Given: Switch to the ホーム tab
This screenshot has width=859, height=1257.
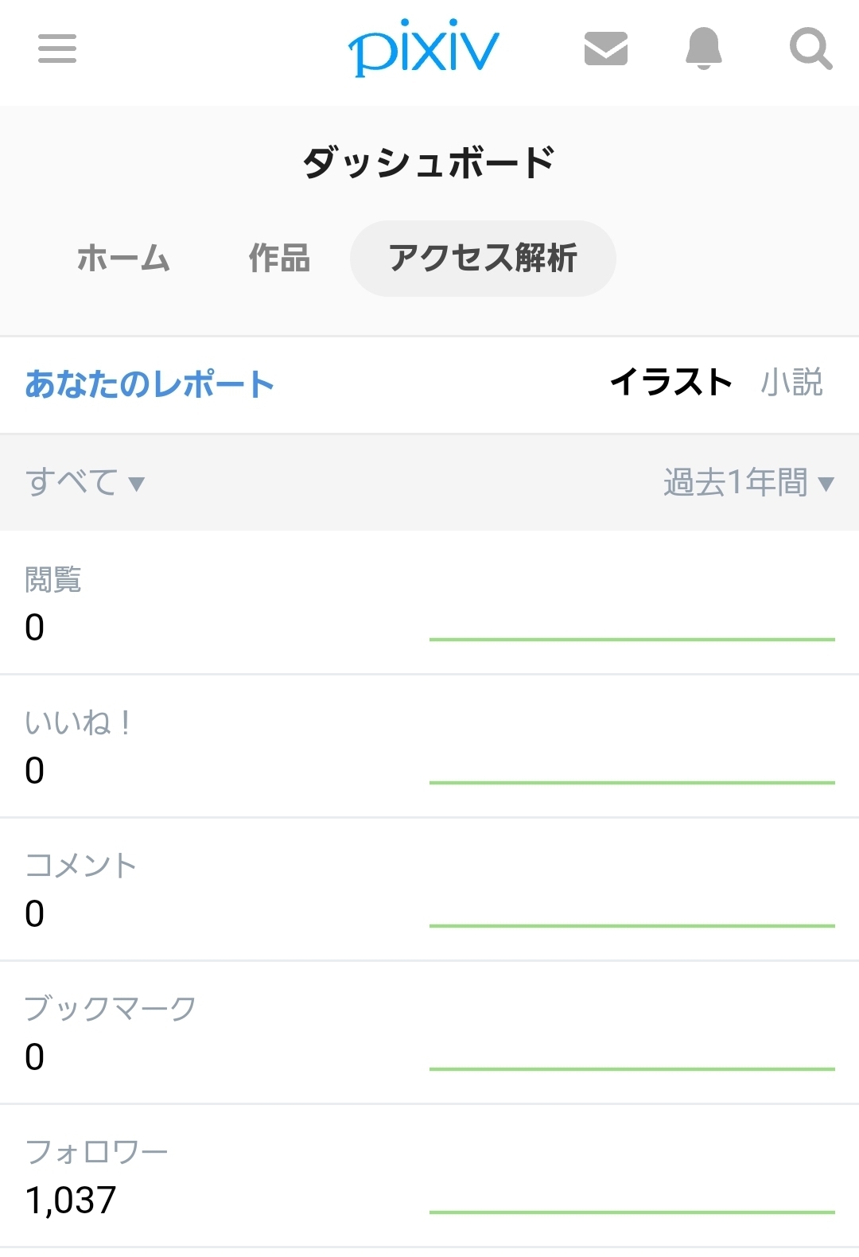Looking at the screenshot, I should point(123,259).
